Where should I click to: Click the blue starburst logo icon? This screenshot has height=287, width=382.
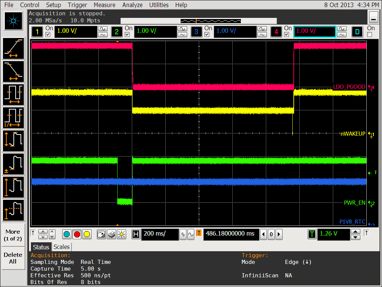pos(13,21)
